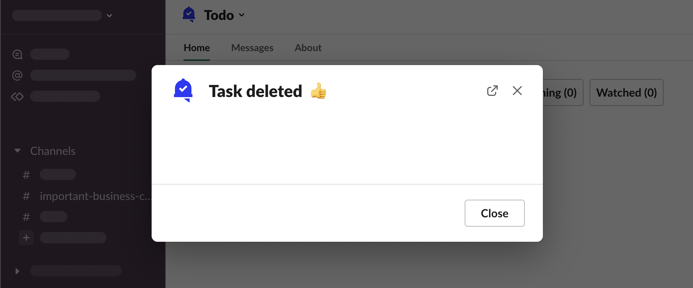Open the dialog in a new window
Image resolution: width=693 pixels, height=288 pixels.
(x=492, y=91)
